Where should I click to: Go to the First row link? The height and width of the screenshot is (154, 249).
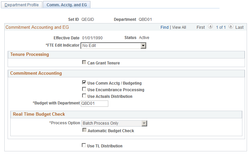click(201, 27)
